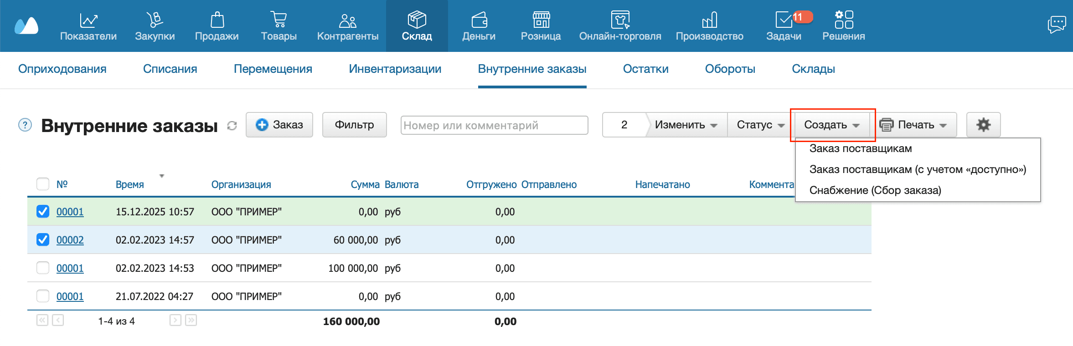Screen dimensions: 1073x346
Task: Open the Показатели section icon
Action: pyautogui.click(x=88, y=20)
